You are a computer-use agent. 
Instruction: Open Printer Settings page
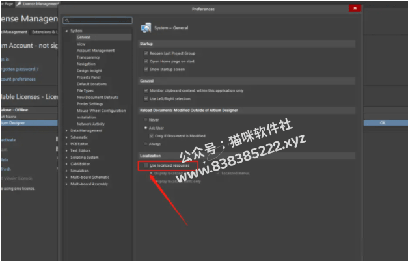pyautogui.click(x=90, y=104)
